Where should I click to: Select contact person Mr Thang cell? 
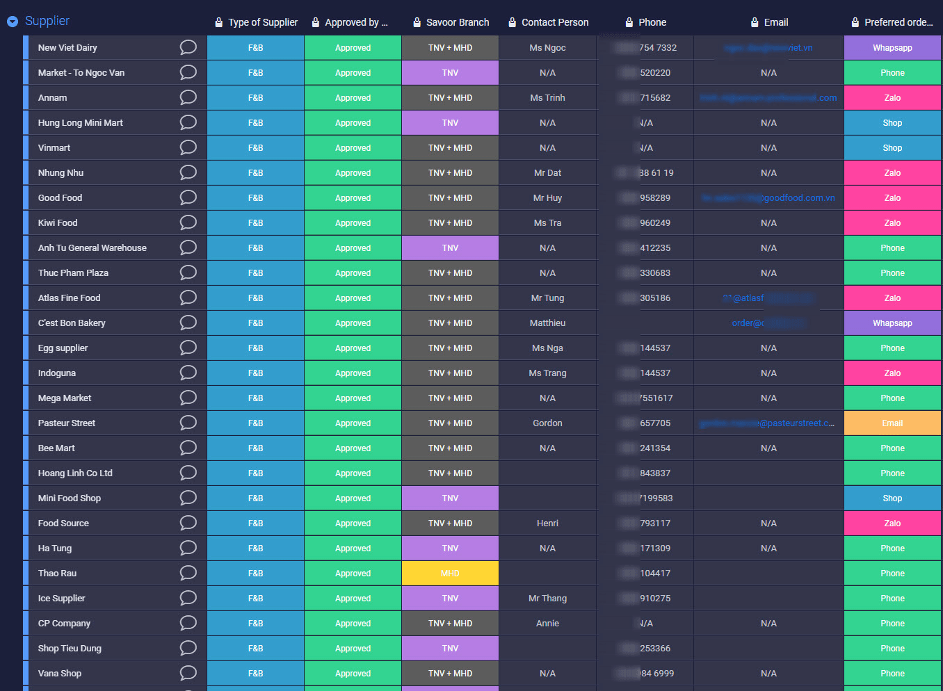pyautogui.click(x=547, y=599)
